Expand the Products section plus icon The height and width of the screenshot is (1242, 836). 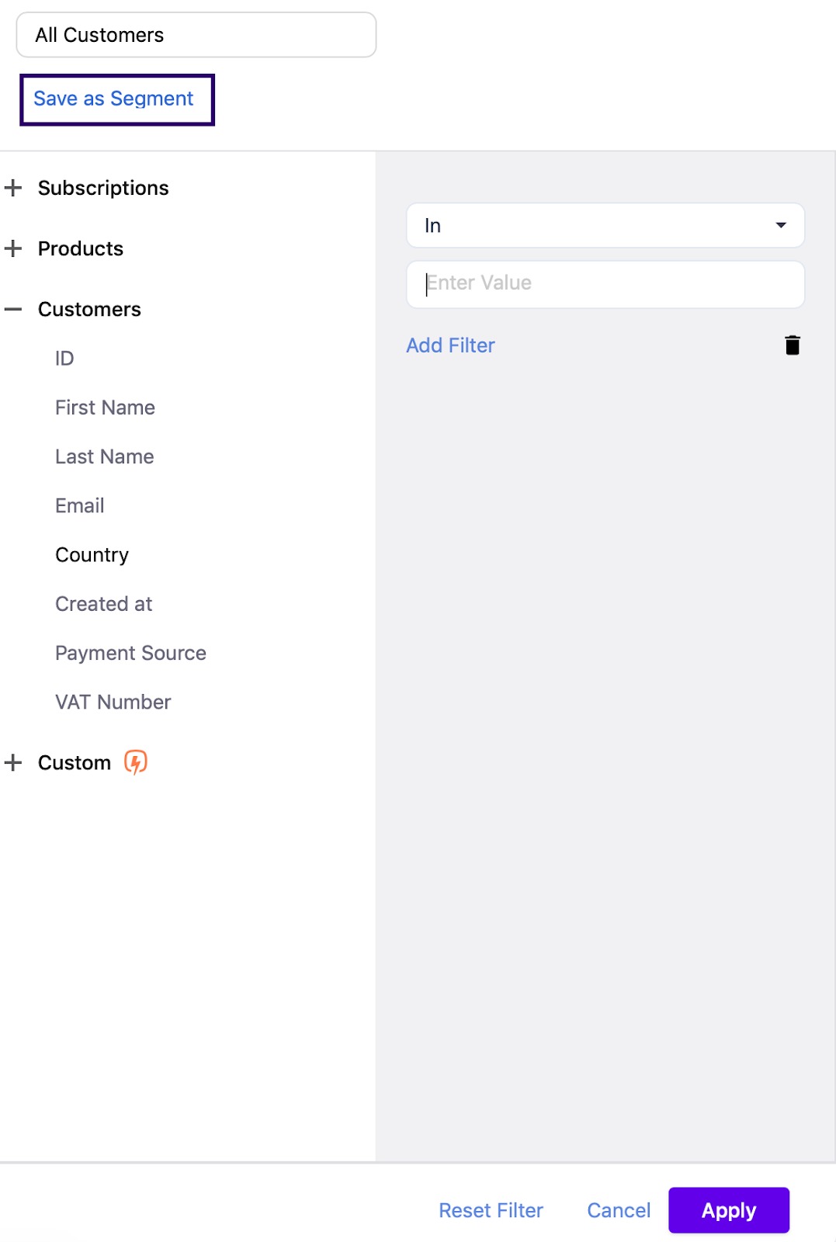pyautogui.click(x=13, y=248)
